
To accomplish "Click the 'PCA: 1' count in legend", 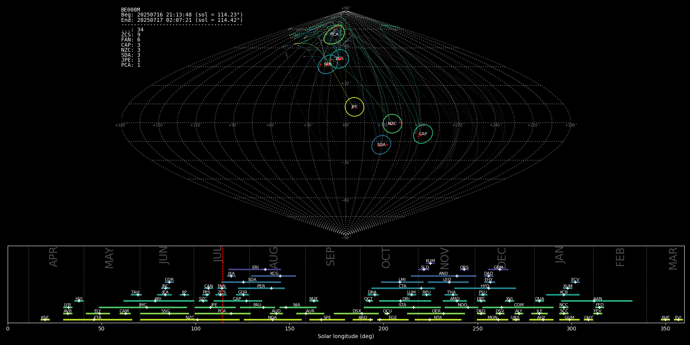I will coord(131,65).
